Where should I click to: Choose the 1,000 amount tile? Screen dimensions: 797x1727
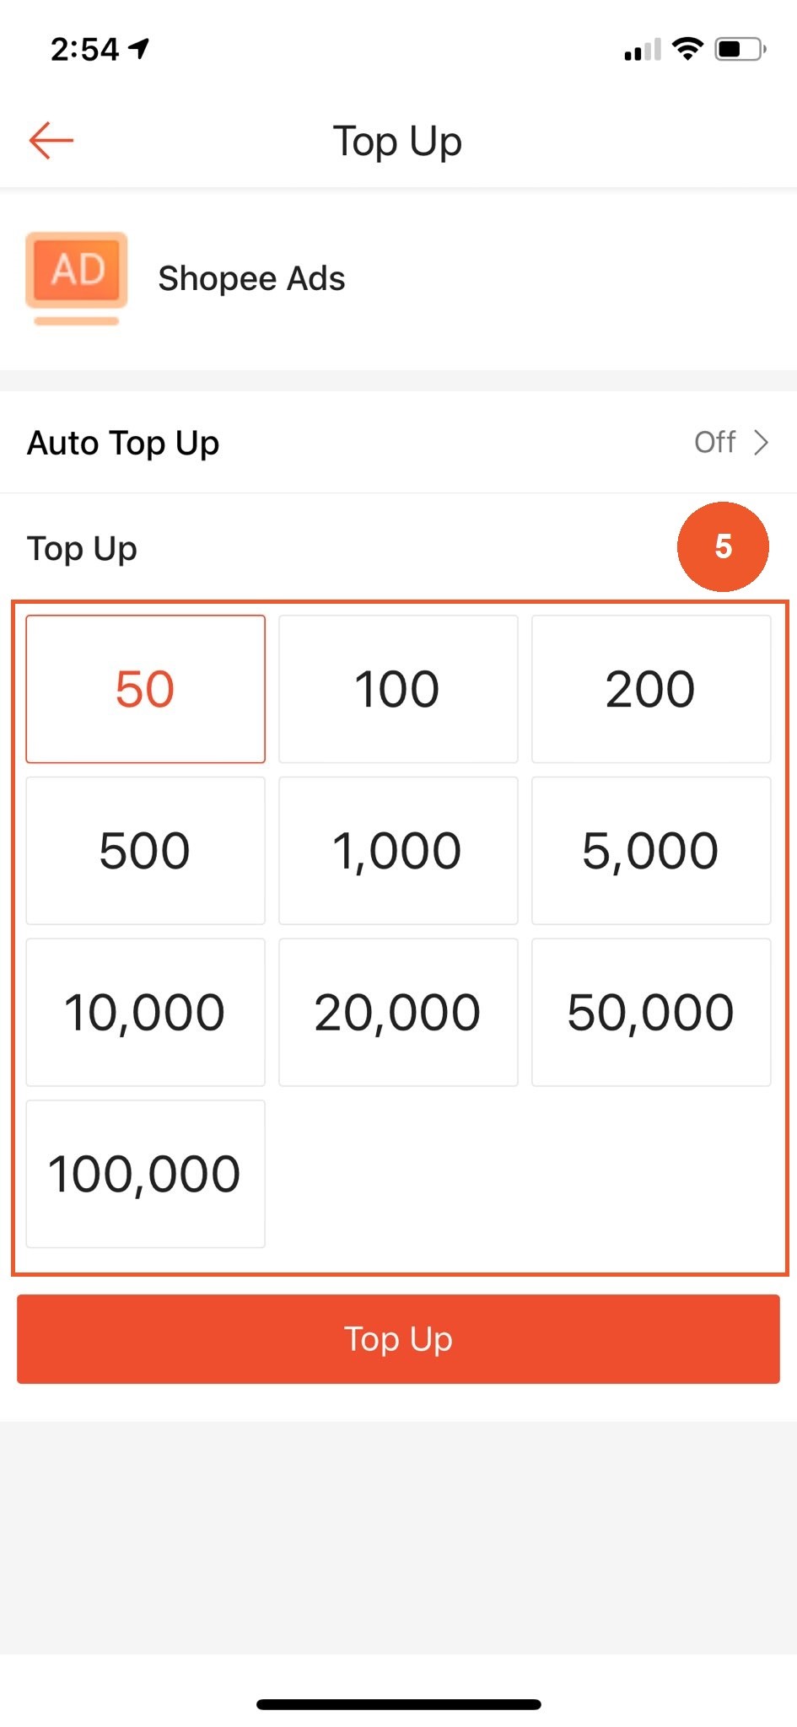[398, 850]
